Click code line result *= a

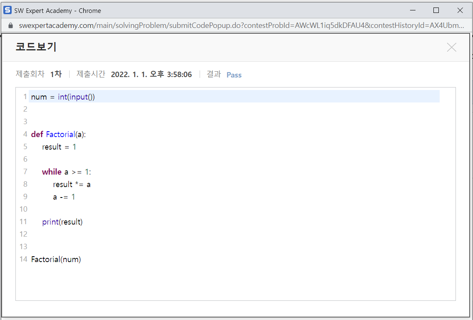pyautogui.click(x=72, y=184)
